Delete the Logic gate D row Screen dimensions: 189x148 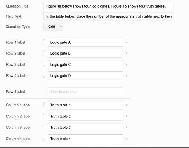(x=127, y=76)
